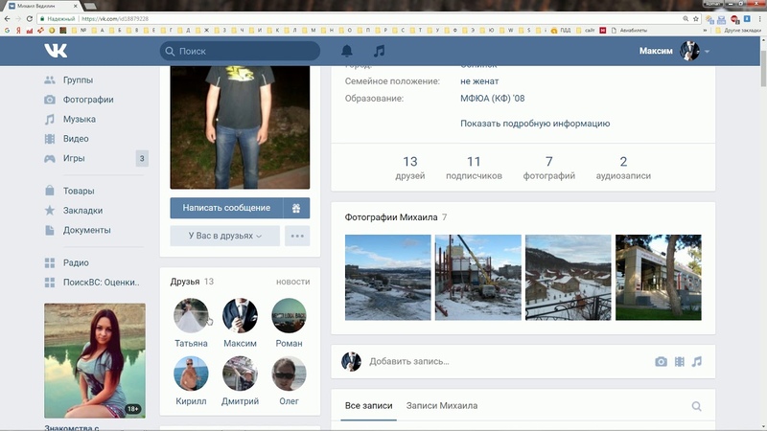Click profile photo of man in jeans
767x431 pixels.
pyautogui.click(x=240, y=127)
